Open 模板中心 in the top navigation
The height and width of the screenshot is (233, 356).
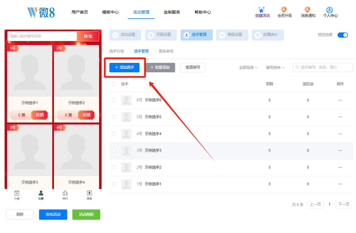[110, 12]
